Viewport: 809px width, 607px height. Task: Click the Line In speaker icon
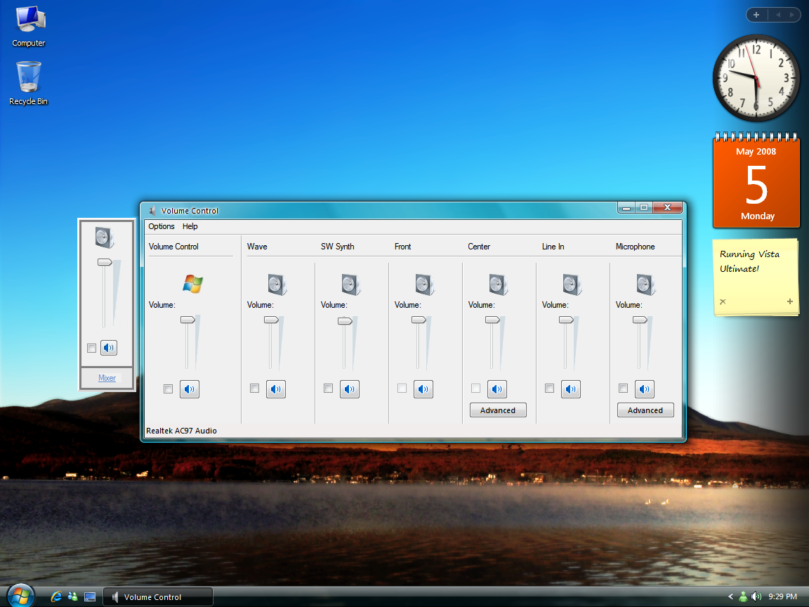tap(570, 389)
